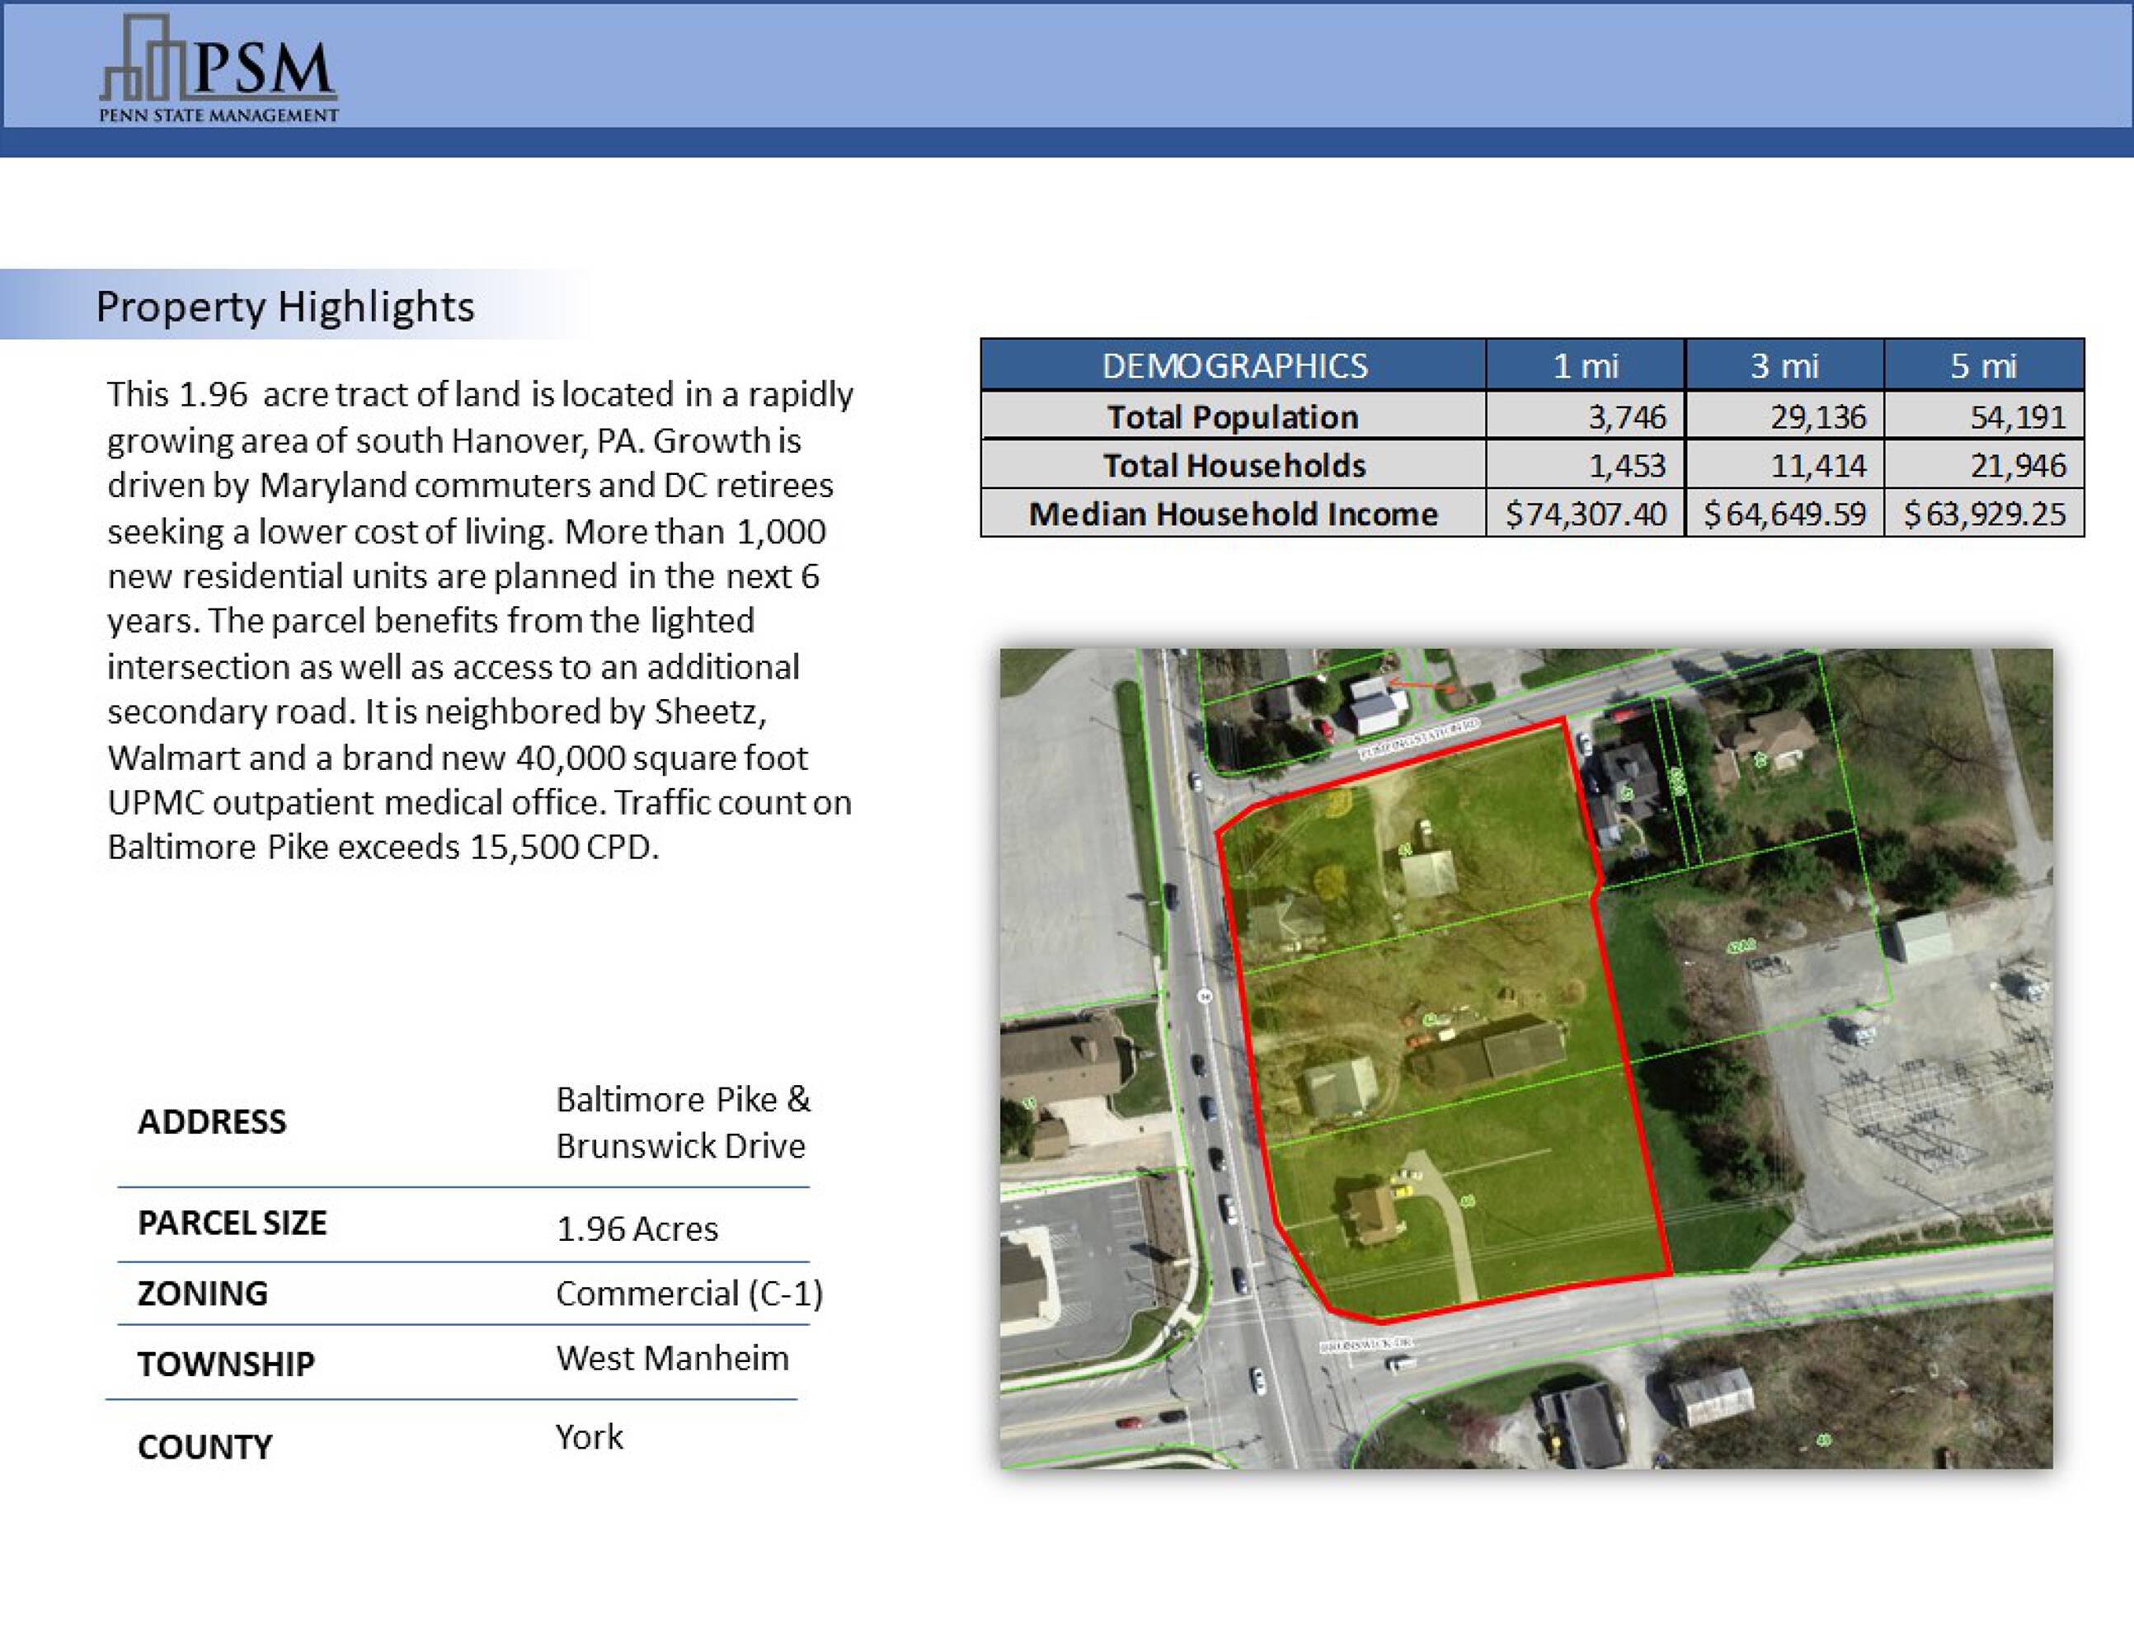This screenshot has width=2134, height=1649.
Task: Click the Commercial (C-1) zoning value
Action: coord(689,1294)
